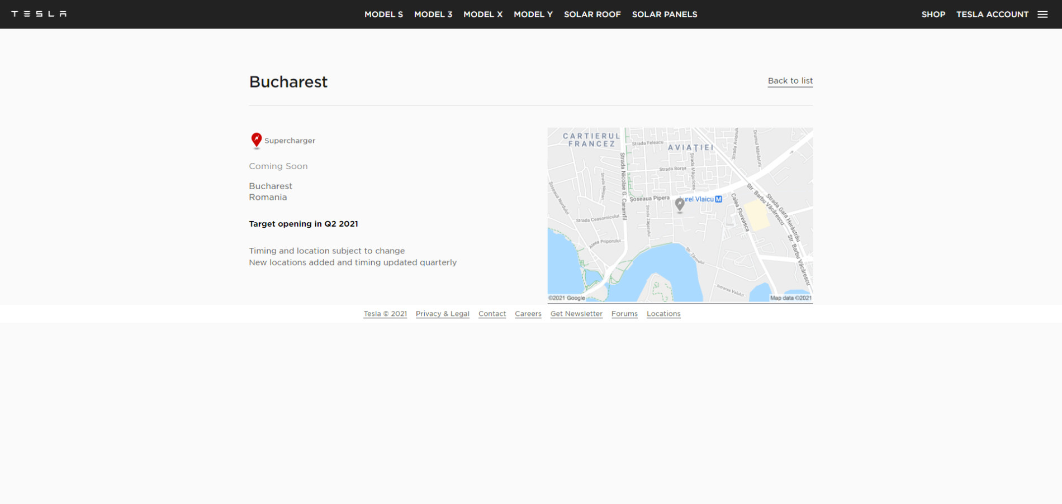This screenshot has width=1062, height=504.
Task: Open Model X menu item
Action: pos(483,15)
